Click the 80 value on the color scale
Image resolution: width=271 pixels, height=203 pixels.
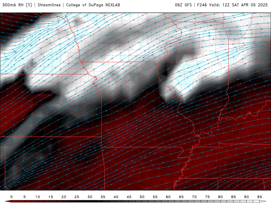221,197
